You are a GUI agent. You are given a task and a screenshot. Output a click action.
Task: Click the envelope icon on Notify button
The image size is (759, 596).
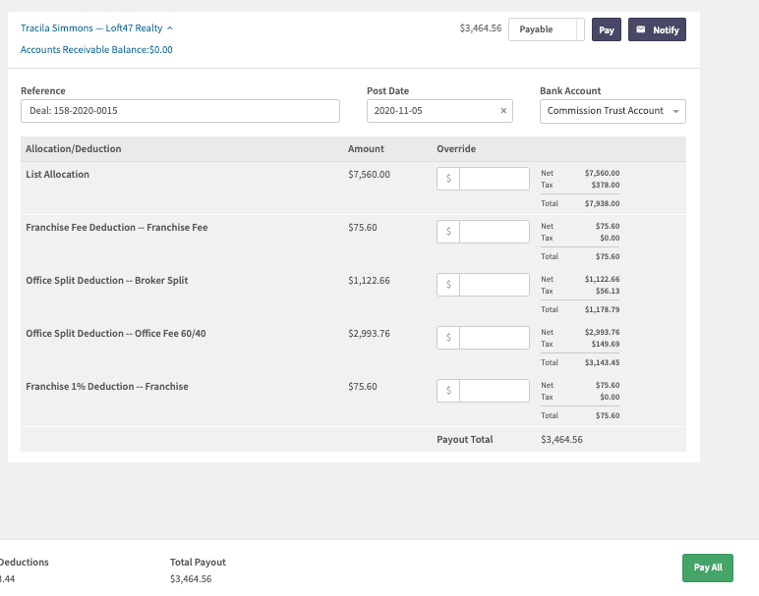click(x=641, y=29)
